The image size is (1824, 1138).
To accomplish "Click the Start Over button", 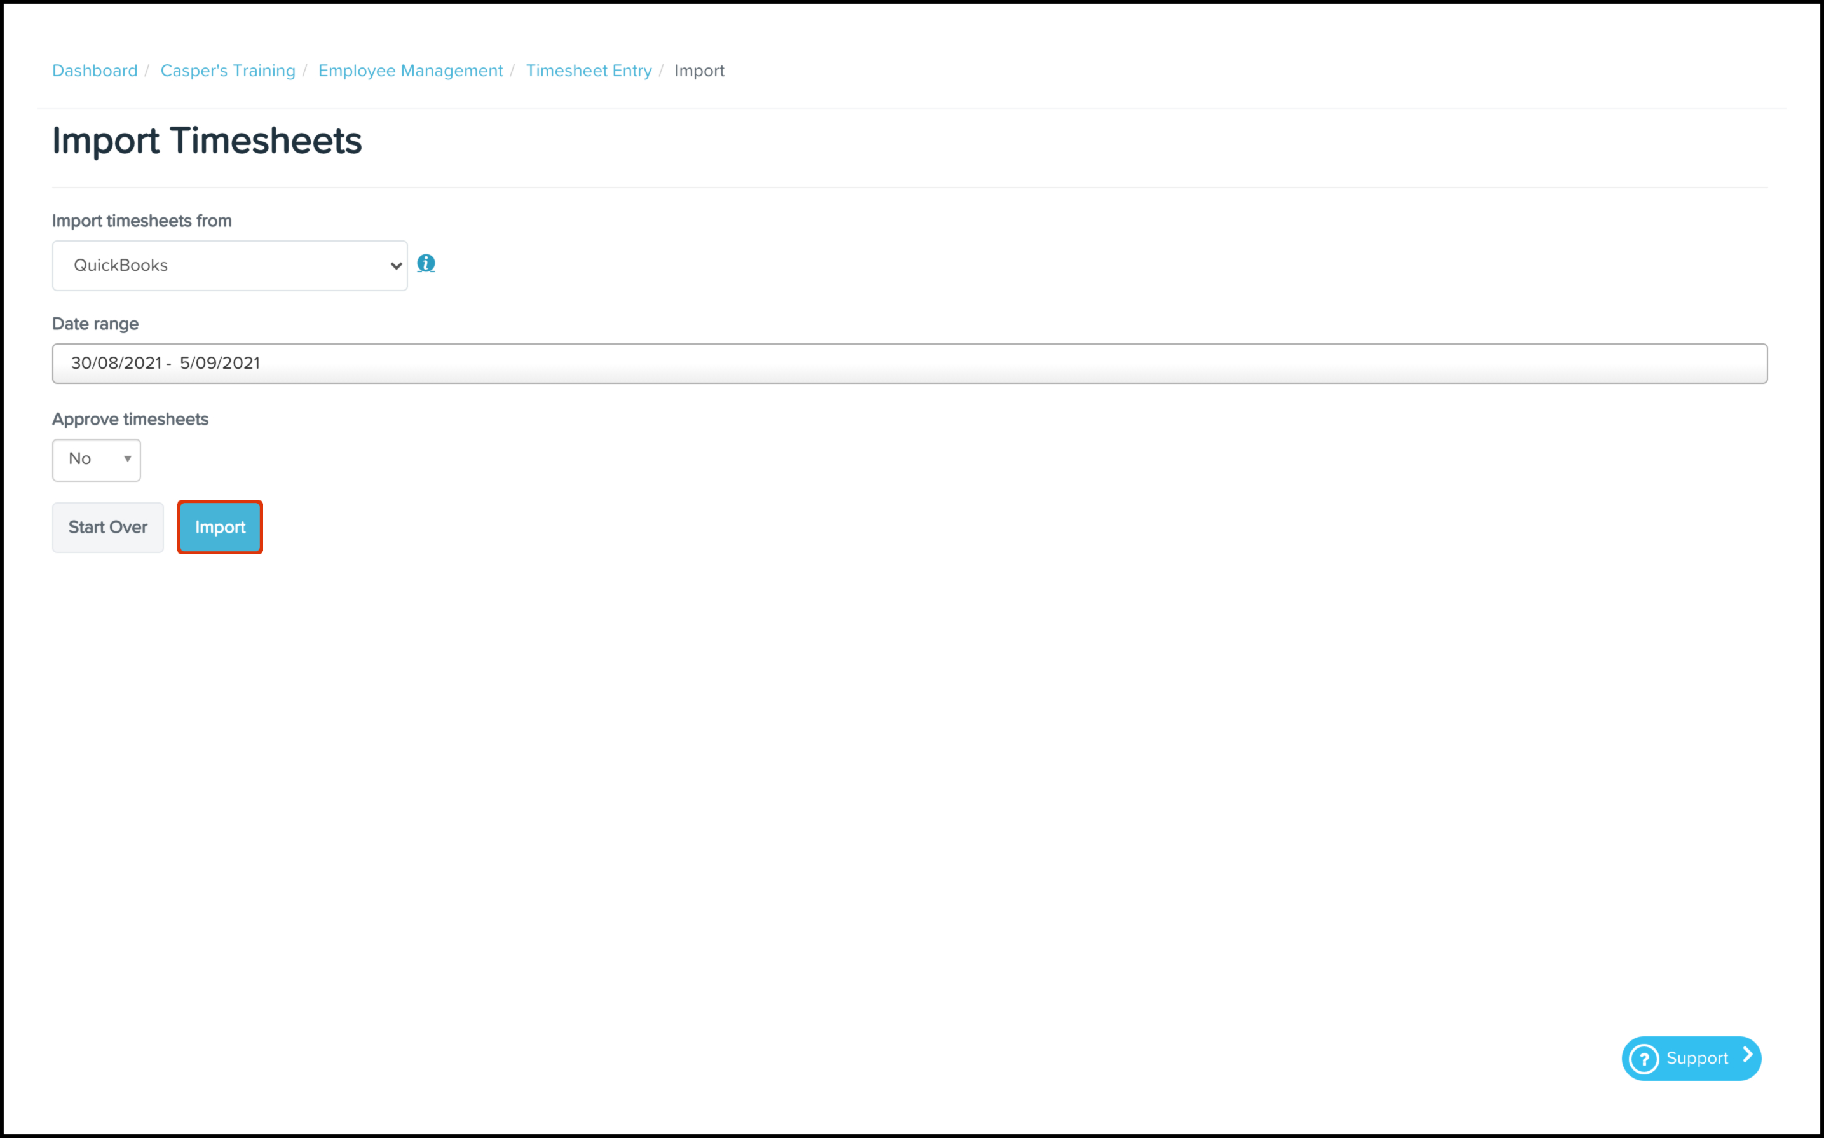I will click(107, 528).
